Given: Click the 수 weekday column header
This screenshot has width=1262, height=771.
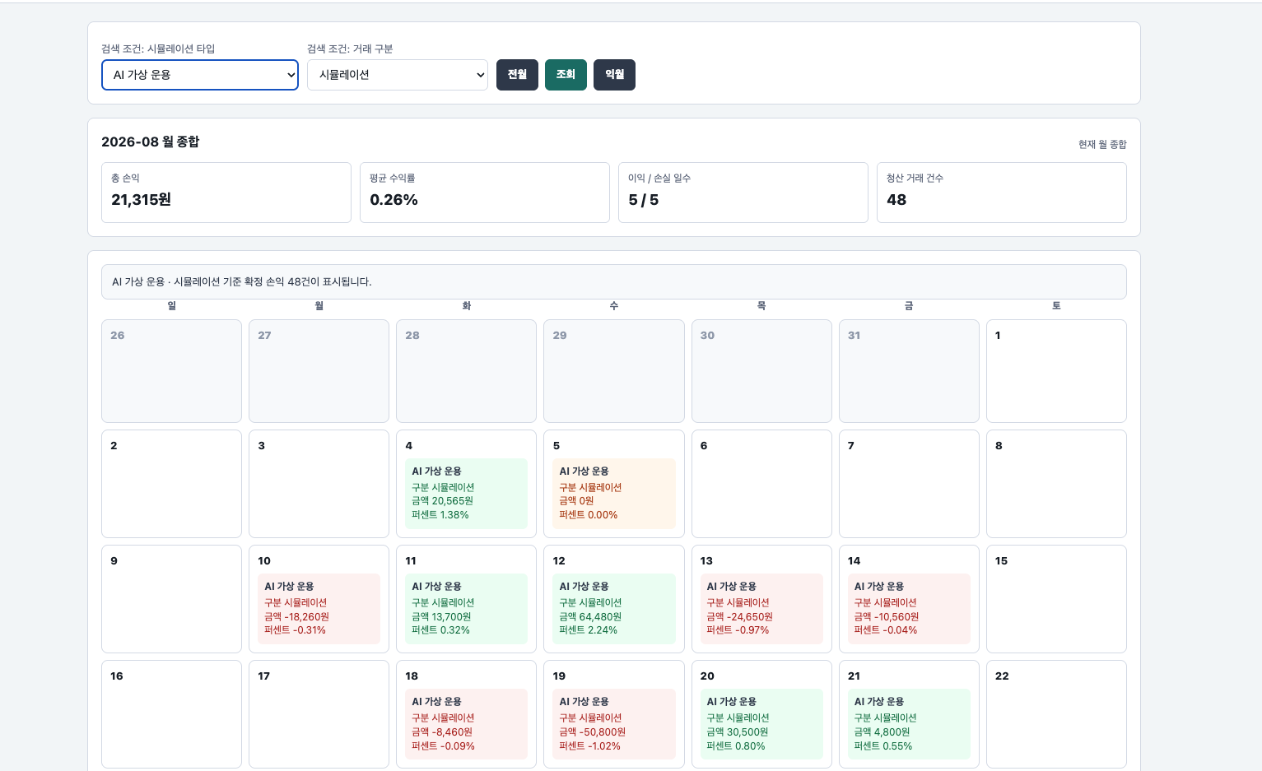Looking at the screenshot, I should (614, 306).
